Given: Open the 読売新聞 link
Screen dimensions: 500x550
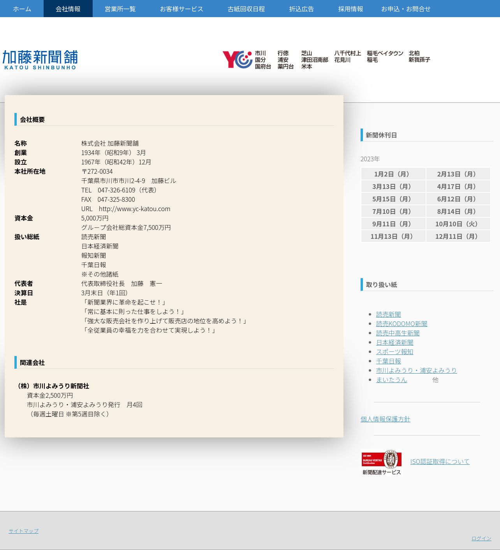Looking at the screenshot, I should (388, 314).
